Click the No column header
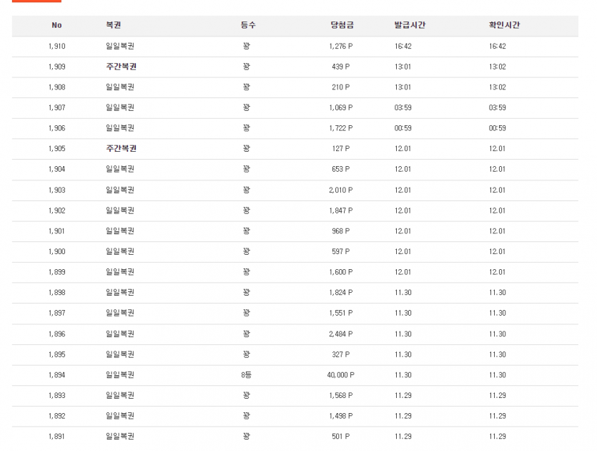 coord(56,25)
